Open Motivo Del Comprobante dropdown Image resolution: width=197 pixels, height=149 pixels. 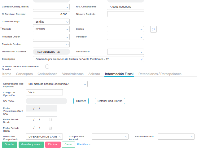(x=44, y=137)
